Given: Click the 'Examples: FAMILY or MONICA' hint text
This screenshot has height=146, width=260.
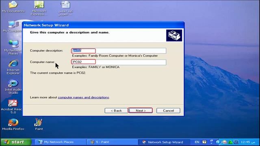Looking at the screenshot, I should click(x=96, y=67).
